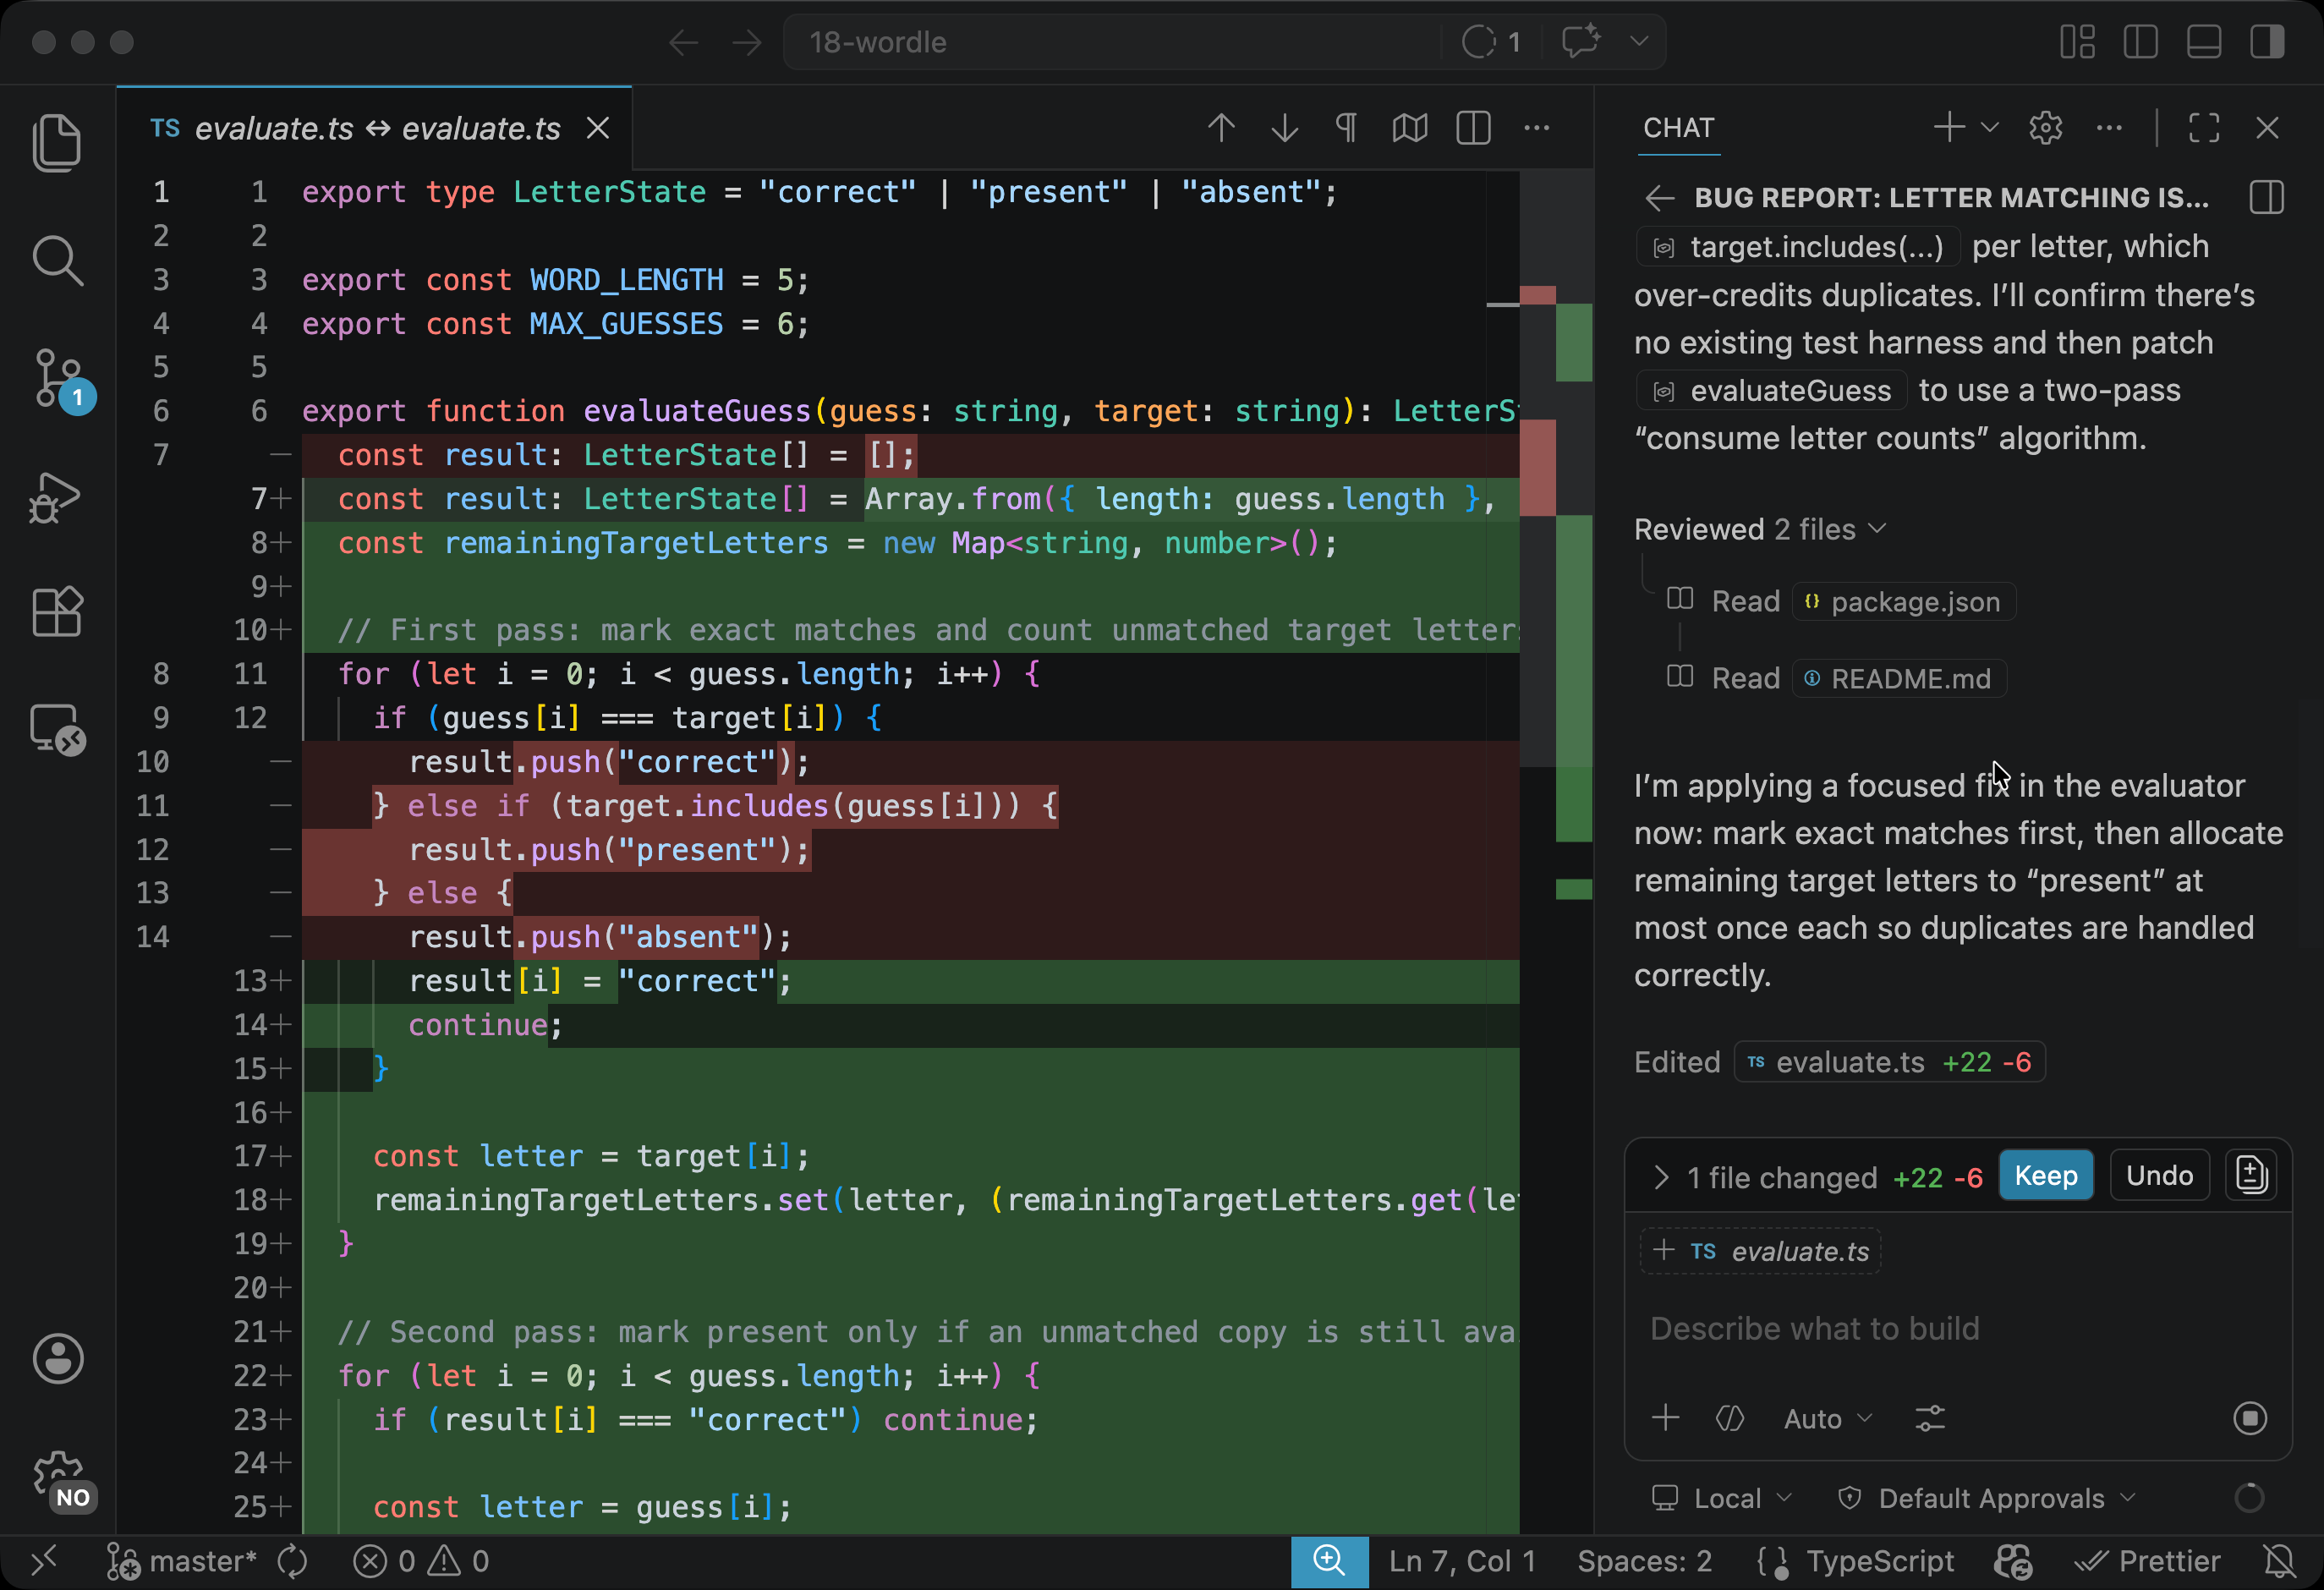Synchronize changes icon in status bar
Viewport: 2324px width, 1590px height.
[x=293, y=1561]
